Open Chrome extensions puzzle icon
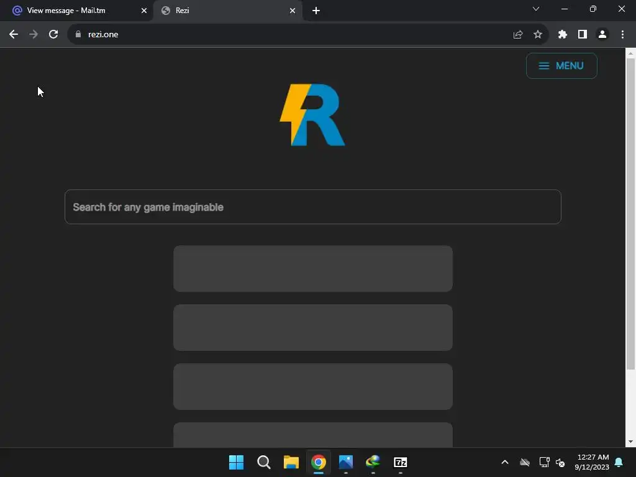 tap(563, 35)
